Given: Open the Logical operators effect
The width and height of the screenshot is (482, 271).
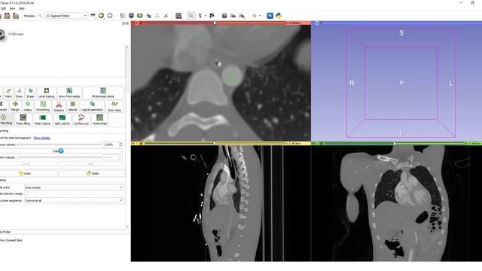Looking at the screenshot, I should pos(92,106).
